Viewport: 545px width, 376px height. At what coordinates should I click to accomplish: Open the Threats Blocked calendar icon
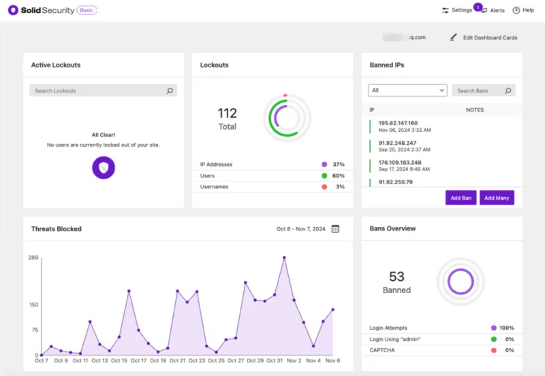pyautogui.click(x=335, y=229)
